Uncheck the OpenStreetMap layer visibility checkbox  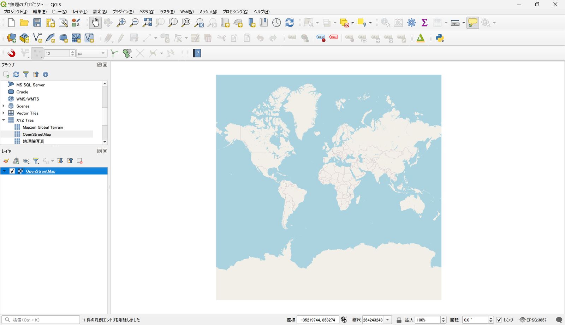point(12,171)
